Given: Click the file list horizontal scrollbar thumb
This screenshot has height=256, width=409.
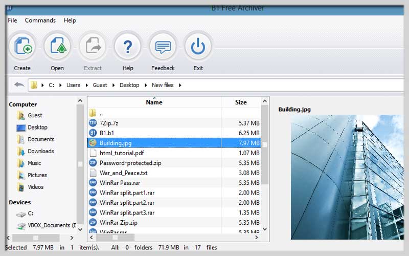Looking at the screenshot, I should [115, 238].
